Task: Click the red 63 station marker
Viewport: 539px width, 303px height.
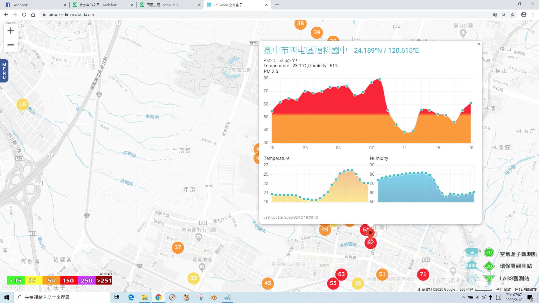Action: pos(341,274)
